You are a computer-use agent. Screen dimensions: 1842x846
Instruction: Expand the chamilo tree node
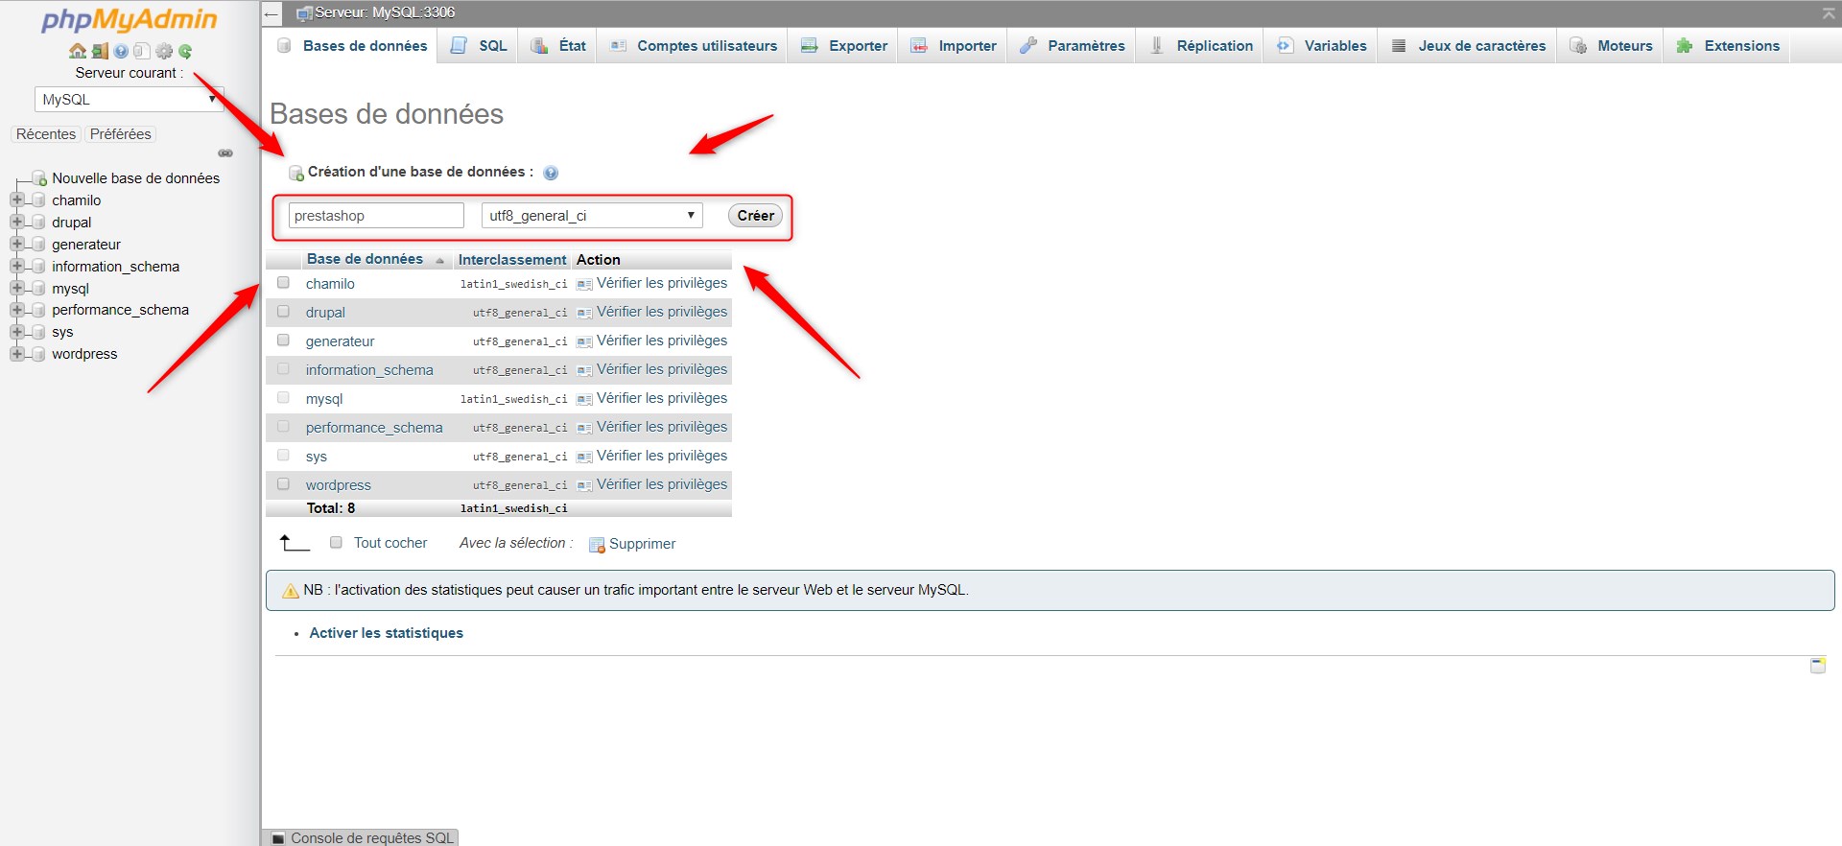[16, 200]
